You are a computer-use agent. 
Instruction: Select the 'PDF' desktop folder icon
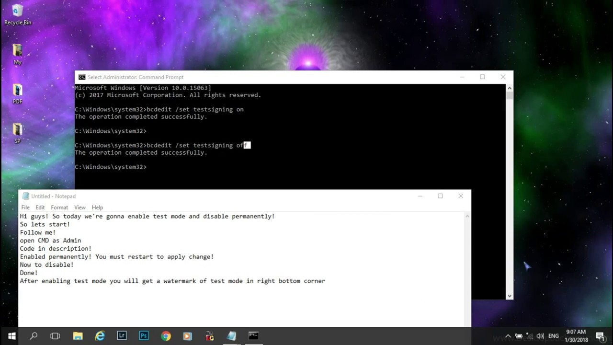pos(18,94)
